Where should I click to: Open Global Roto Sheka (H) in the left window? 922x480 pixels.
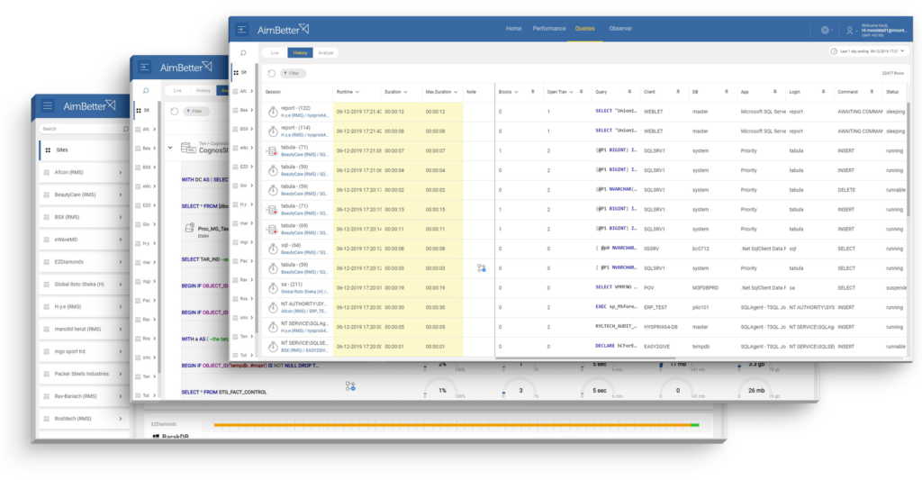pos(84,285)
